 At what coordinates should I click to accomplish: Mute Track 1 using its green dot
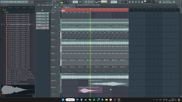[59, 18]
